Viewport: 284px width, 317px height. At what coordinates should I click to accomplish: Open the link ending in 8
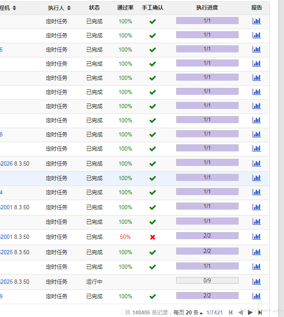coord(1,134)
